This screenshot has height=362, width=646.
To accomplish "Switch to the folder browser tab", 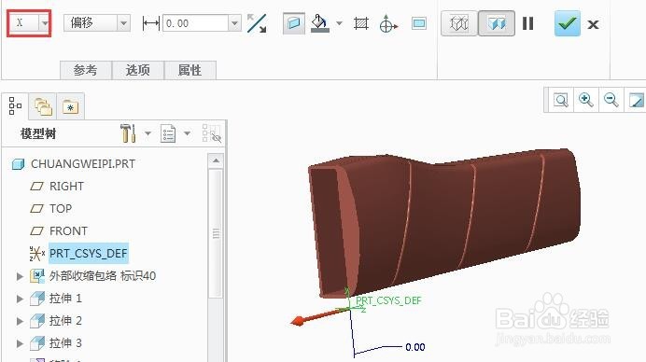I will [x=43, y=106].
